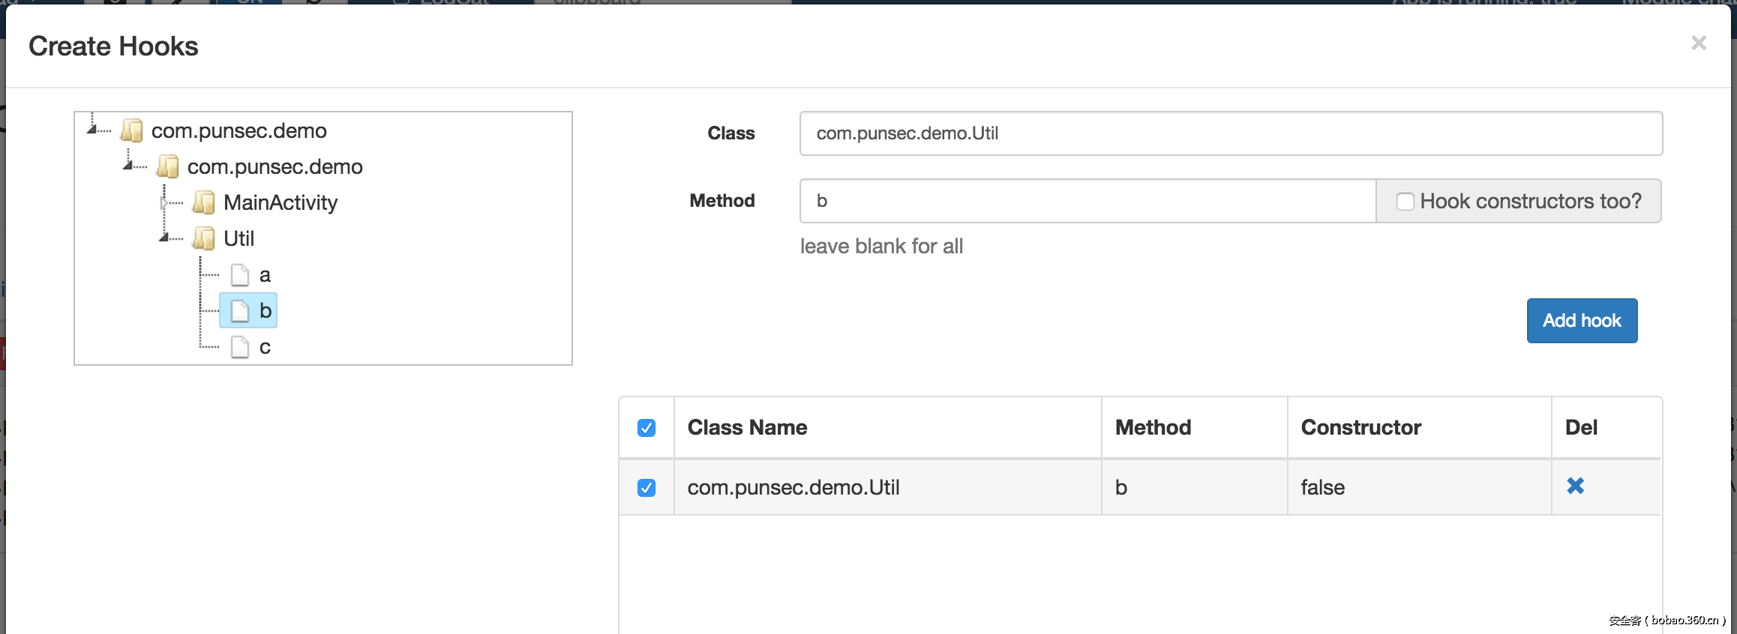Focus the Method input field
Screen dimensions: 1737x634
1087,201
